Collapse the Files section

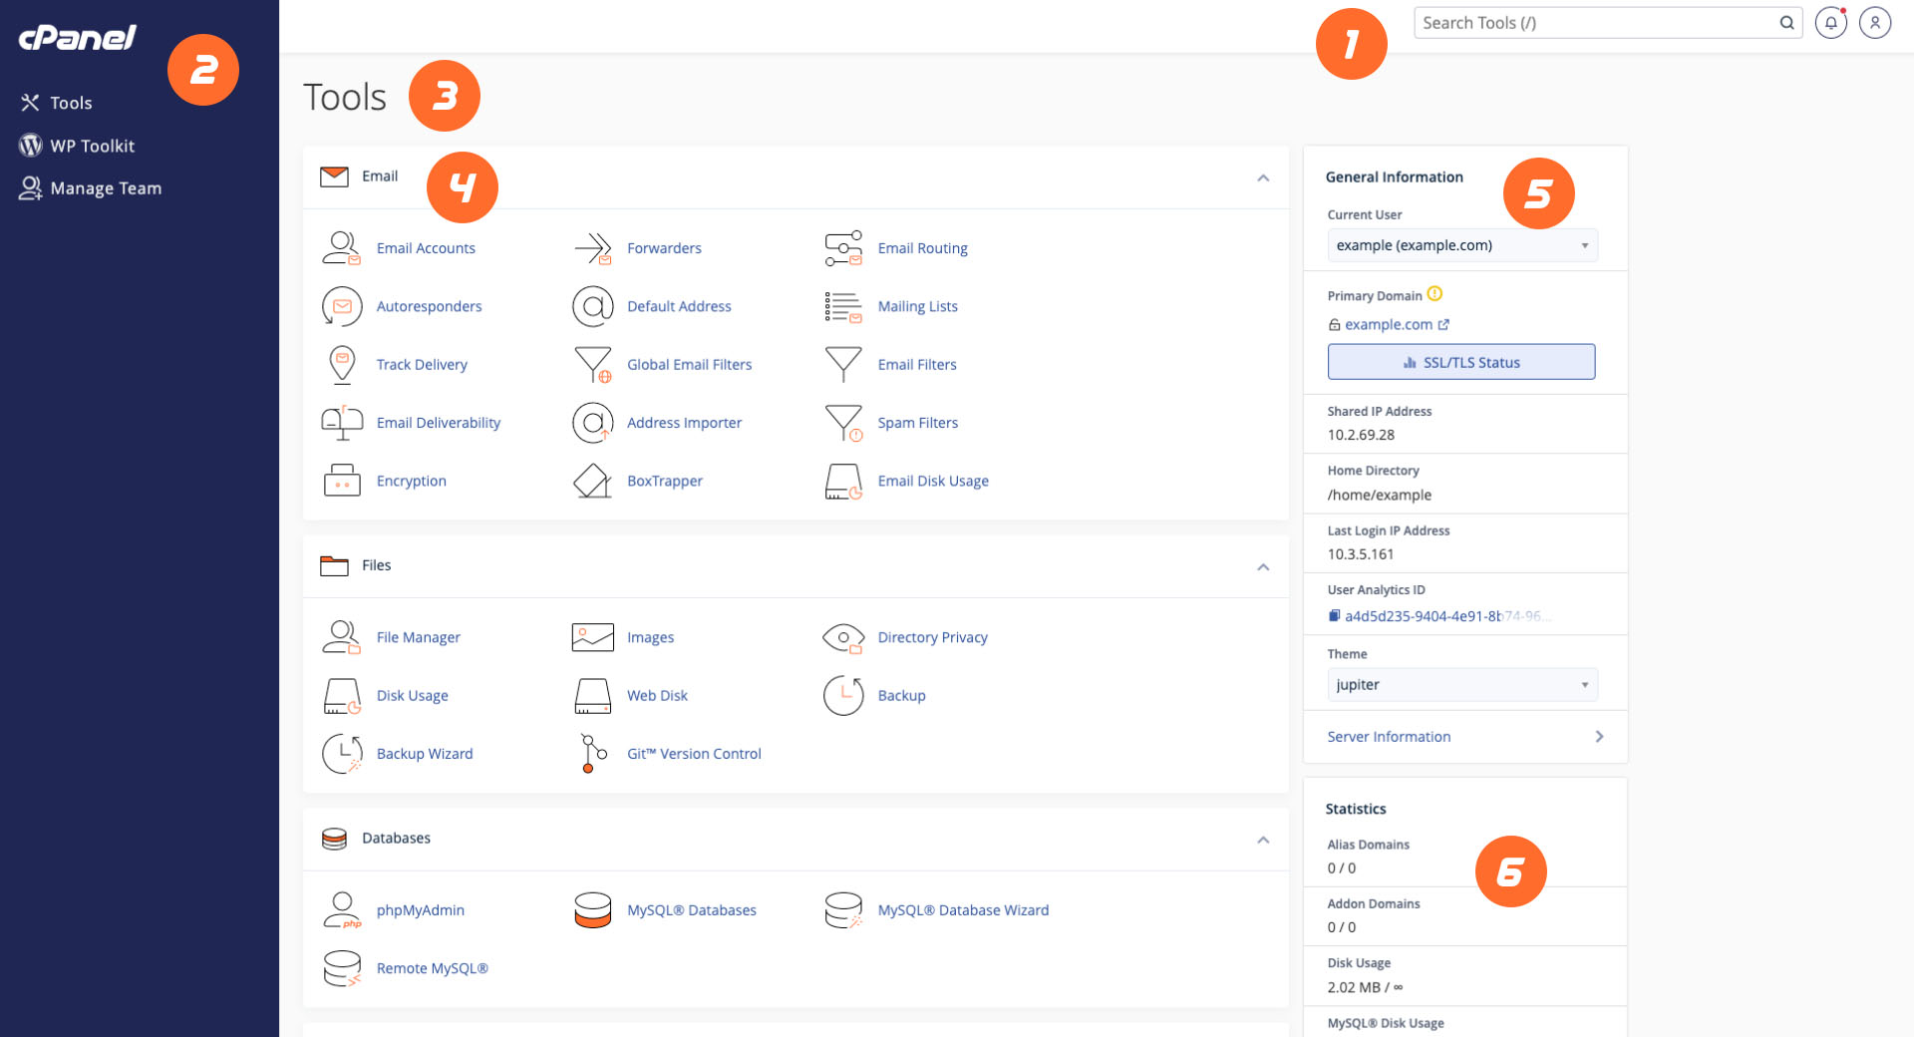(1263, 567)
